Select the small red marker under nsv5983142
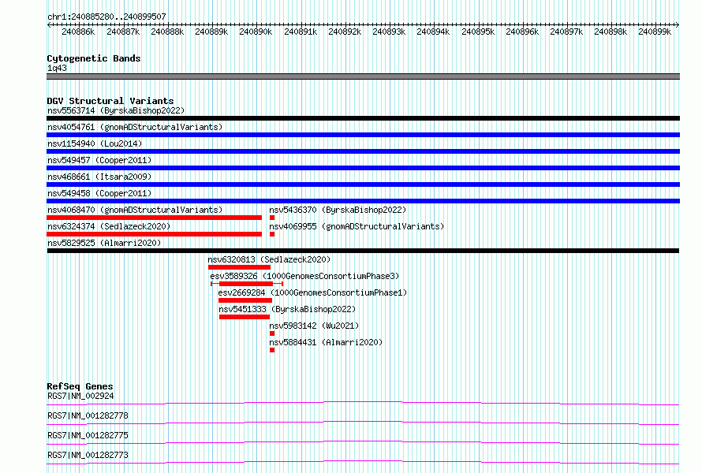The image size is (702, 473). coord(272,333)
